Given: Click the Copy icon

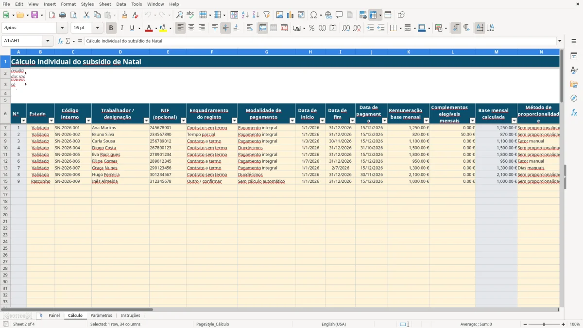Looking at the screenshot, I should (97, 15).
